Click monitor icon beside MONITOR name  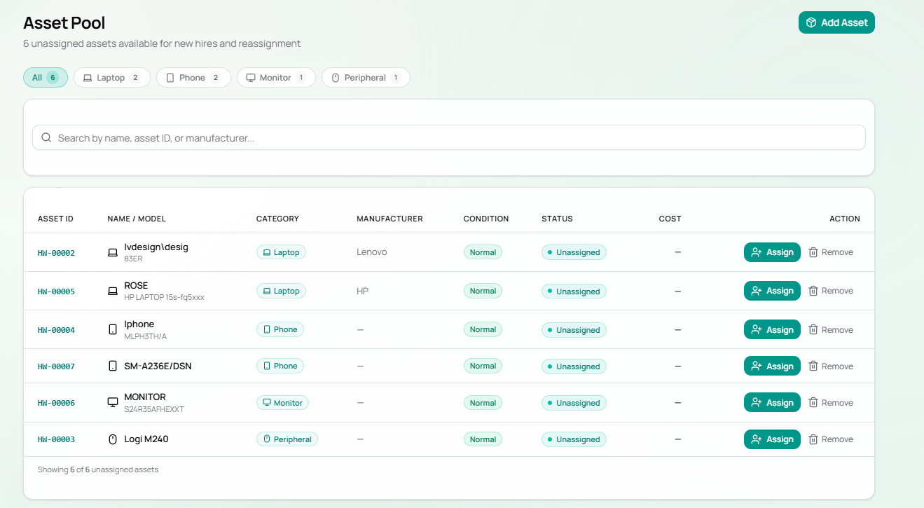(113, 402)
